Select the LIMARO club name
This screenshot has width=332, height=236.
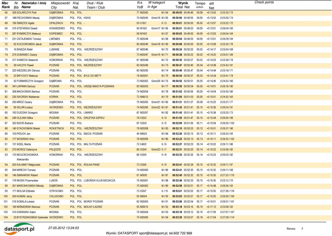click(x=88, y=113)
